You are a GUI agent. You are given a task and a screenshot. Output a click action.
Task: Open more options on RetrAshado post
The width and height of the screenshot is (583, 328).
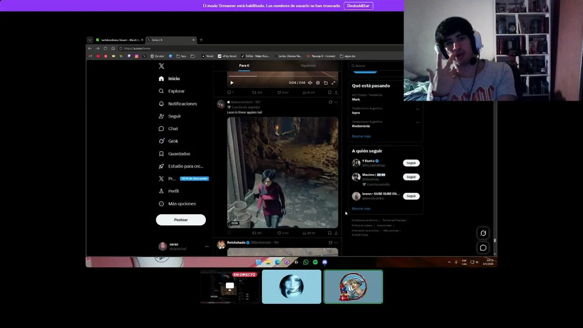click(x=336, y=243)
